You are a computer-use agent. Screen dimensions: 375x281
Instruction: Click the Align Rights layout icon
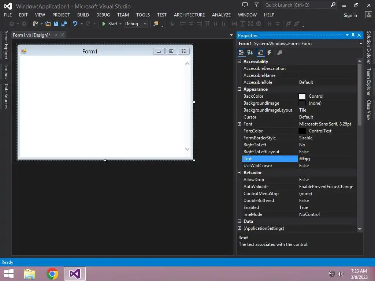199,24
